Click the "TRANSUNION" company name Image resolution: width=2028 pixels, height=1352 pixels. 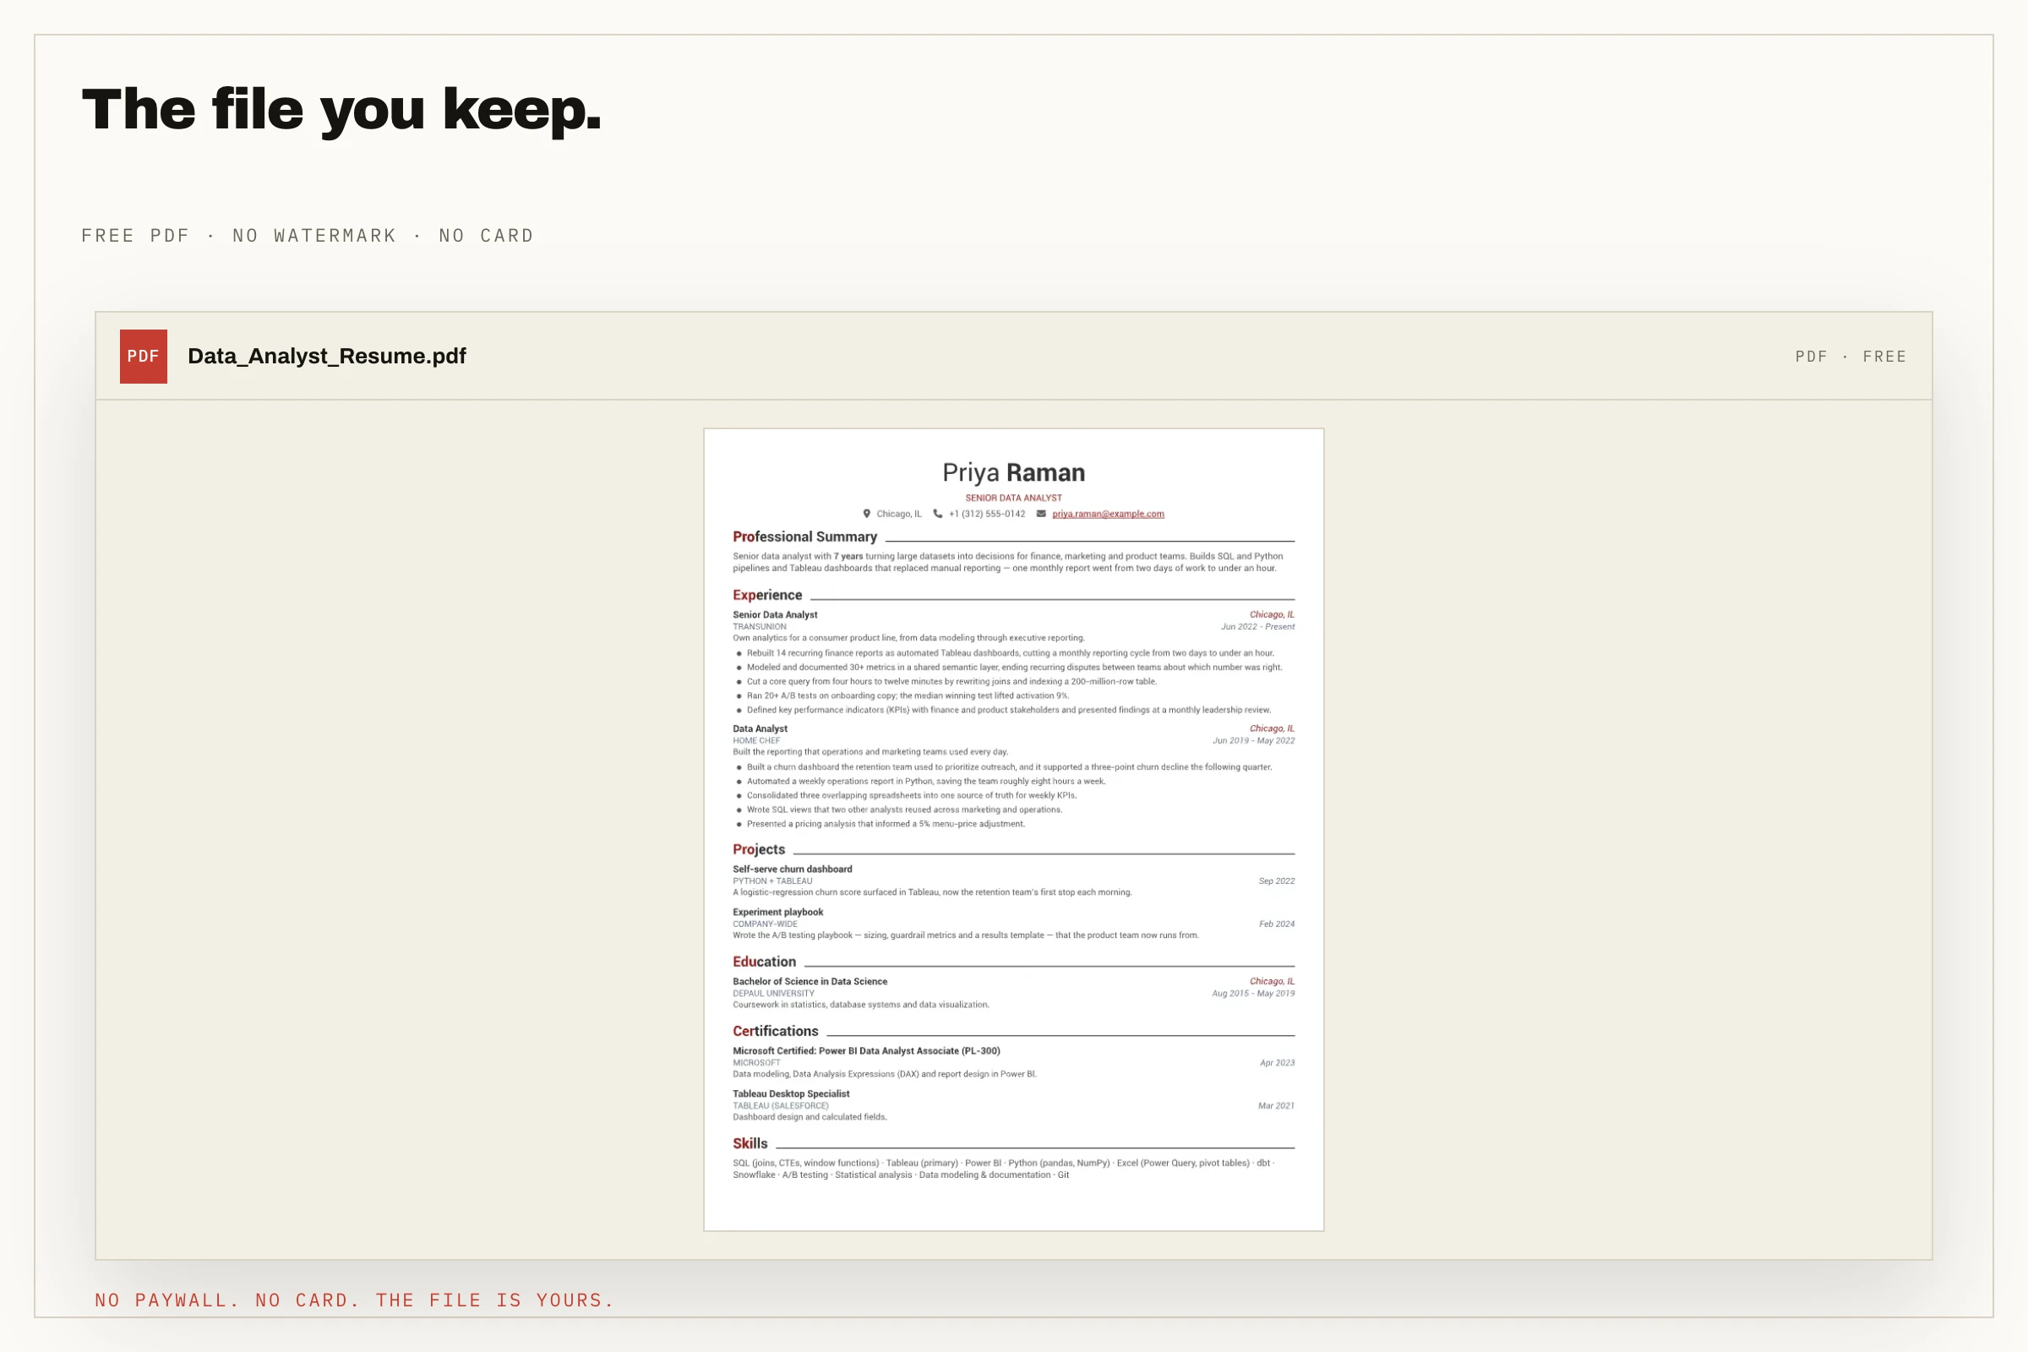pyautogui.click(x=760, y=627)
